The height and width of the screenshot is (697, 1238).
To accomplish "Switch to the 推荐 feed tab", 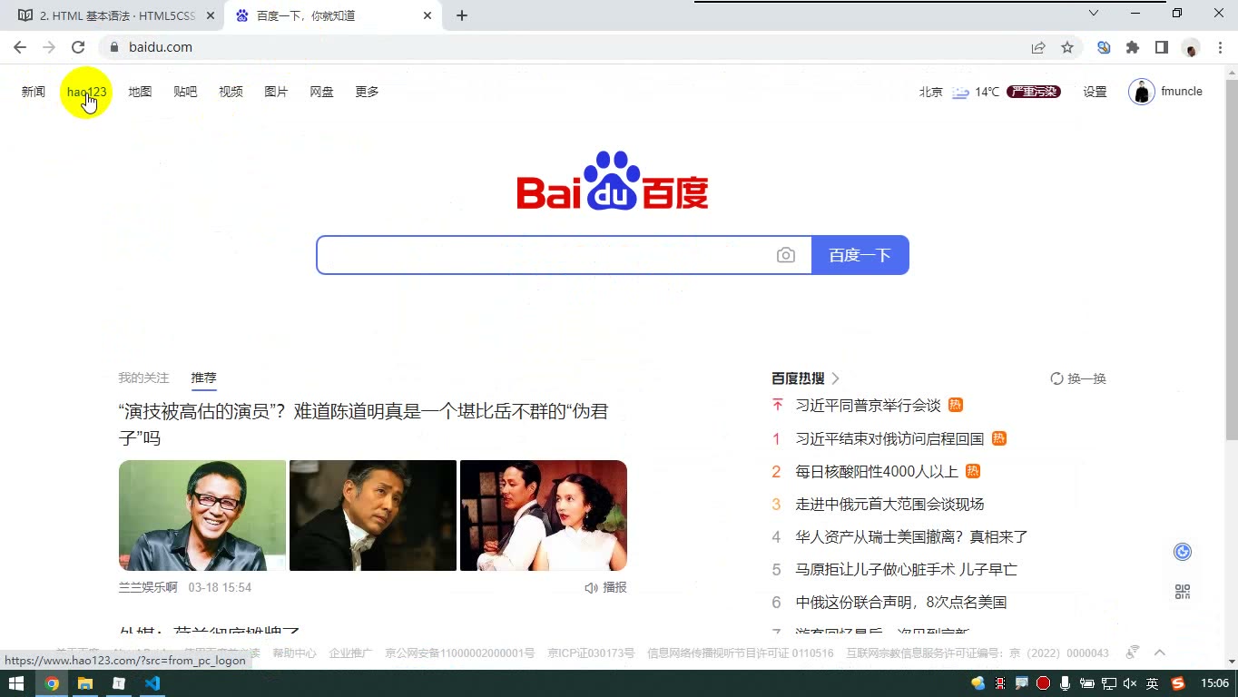I will (203, 378).
